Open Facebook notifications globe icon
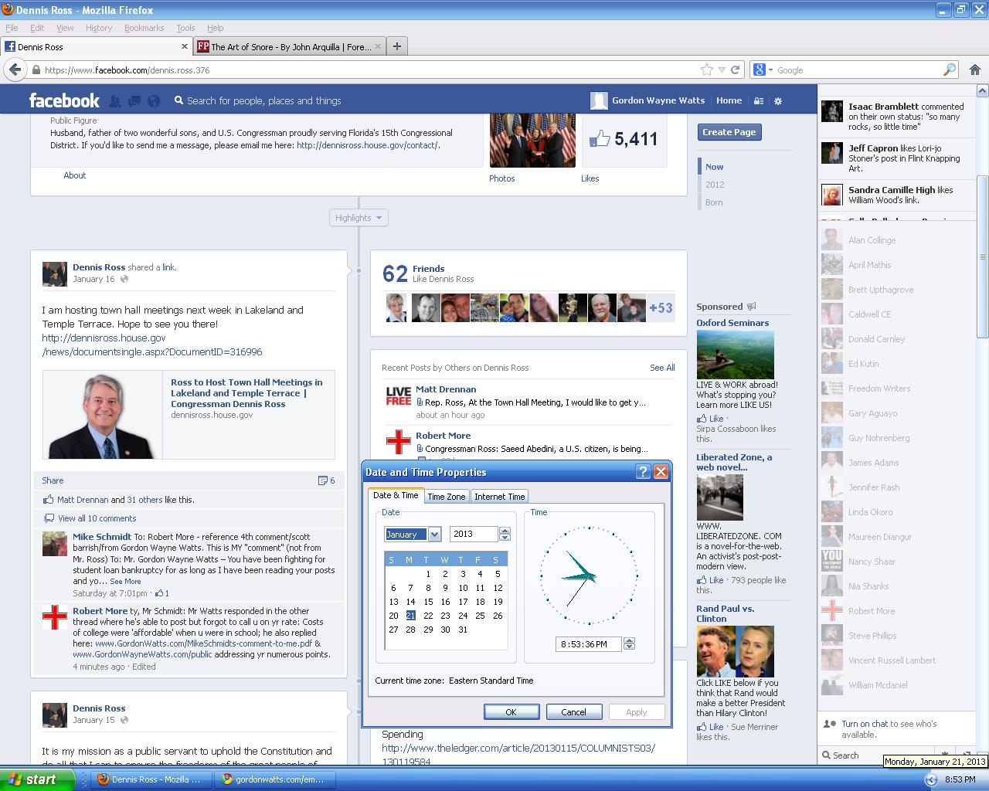Viewport: 989px width, 791px height. [154, 100]
